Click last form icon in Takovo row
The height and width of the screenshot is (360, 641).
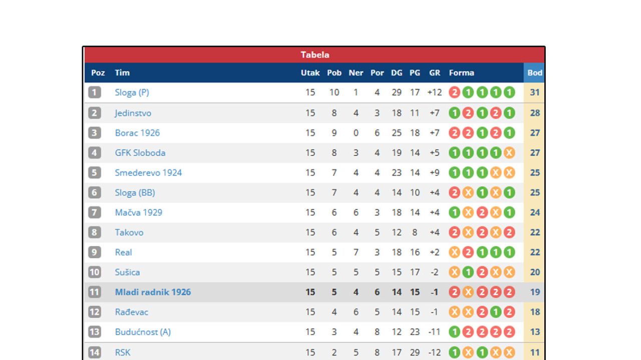tap(509, 232)
